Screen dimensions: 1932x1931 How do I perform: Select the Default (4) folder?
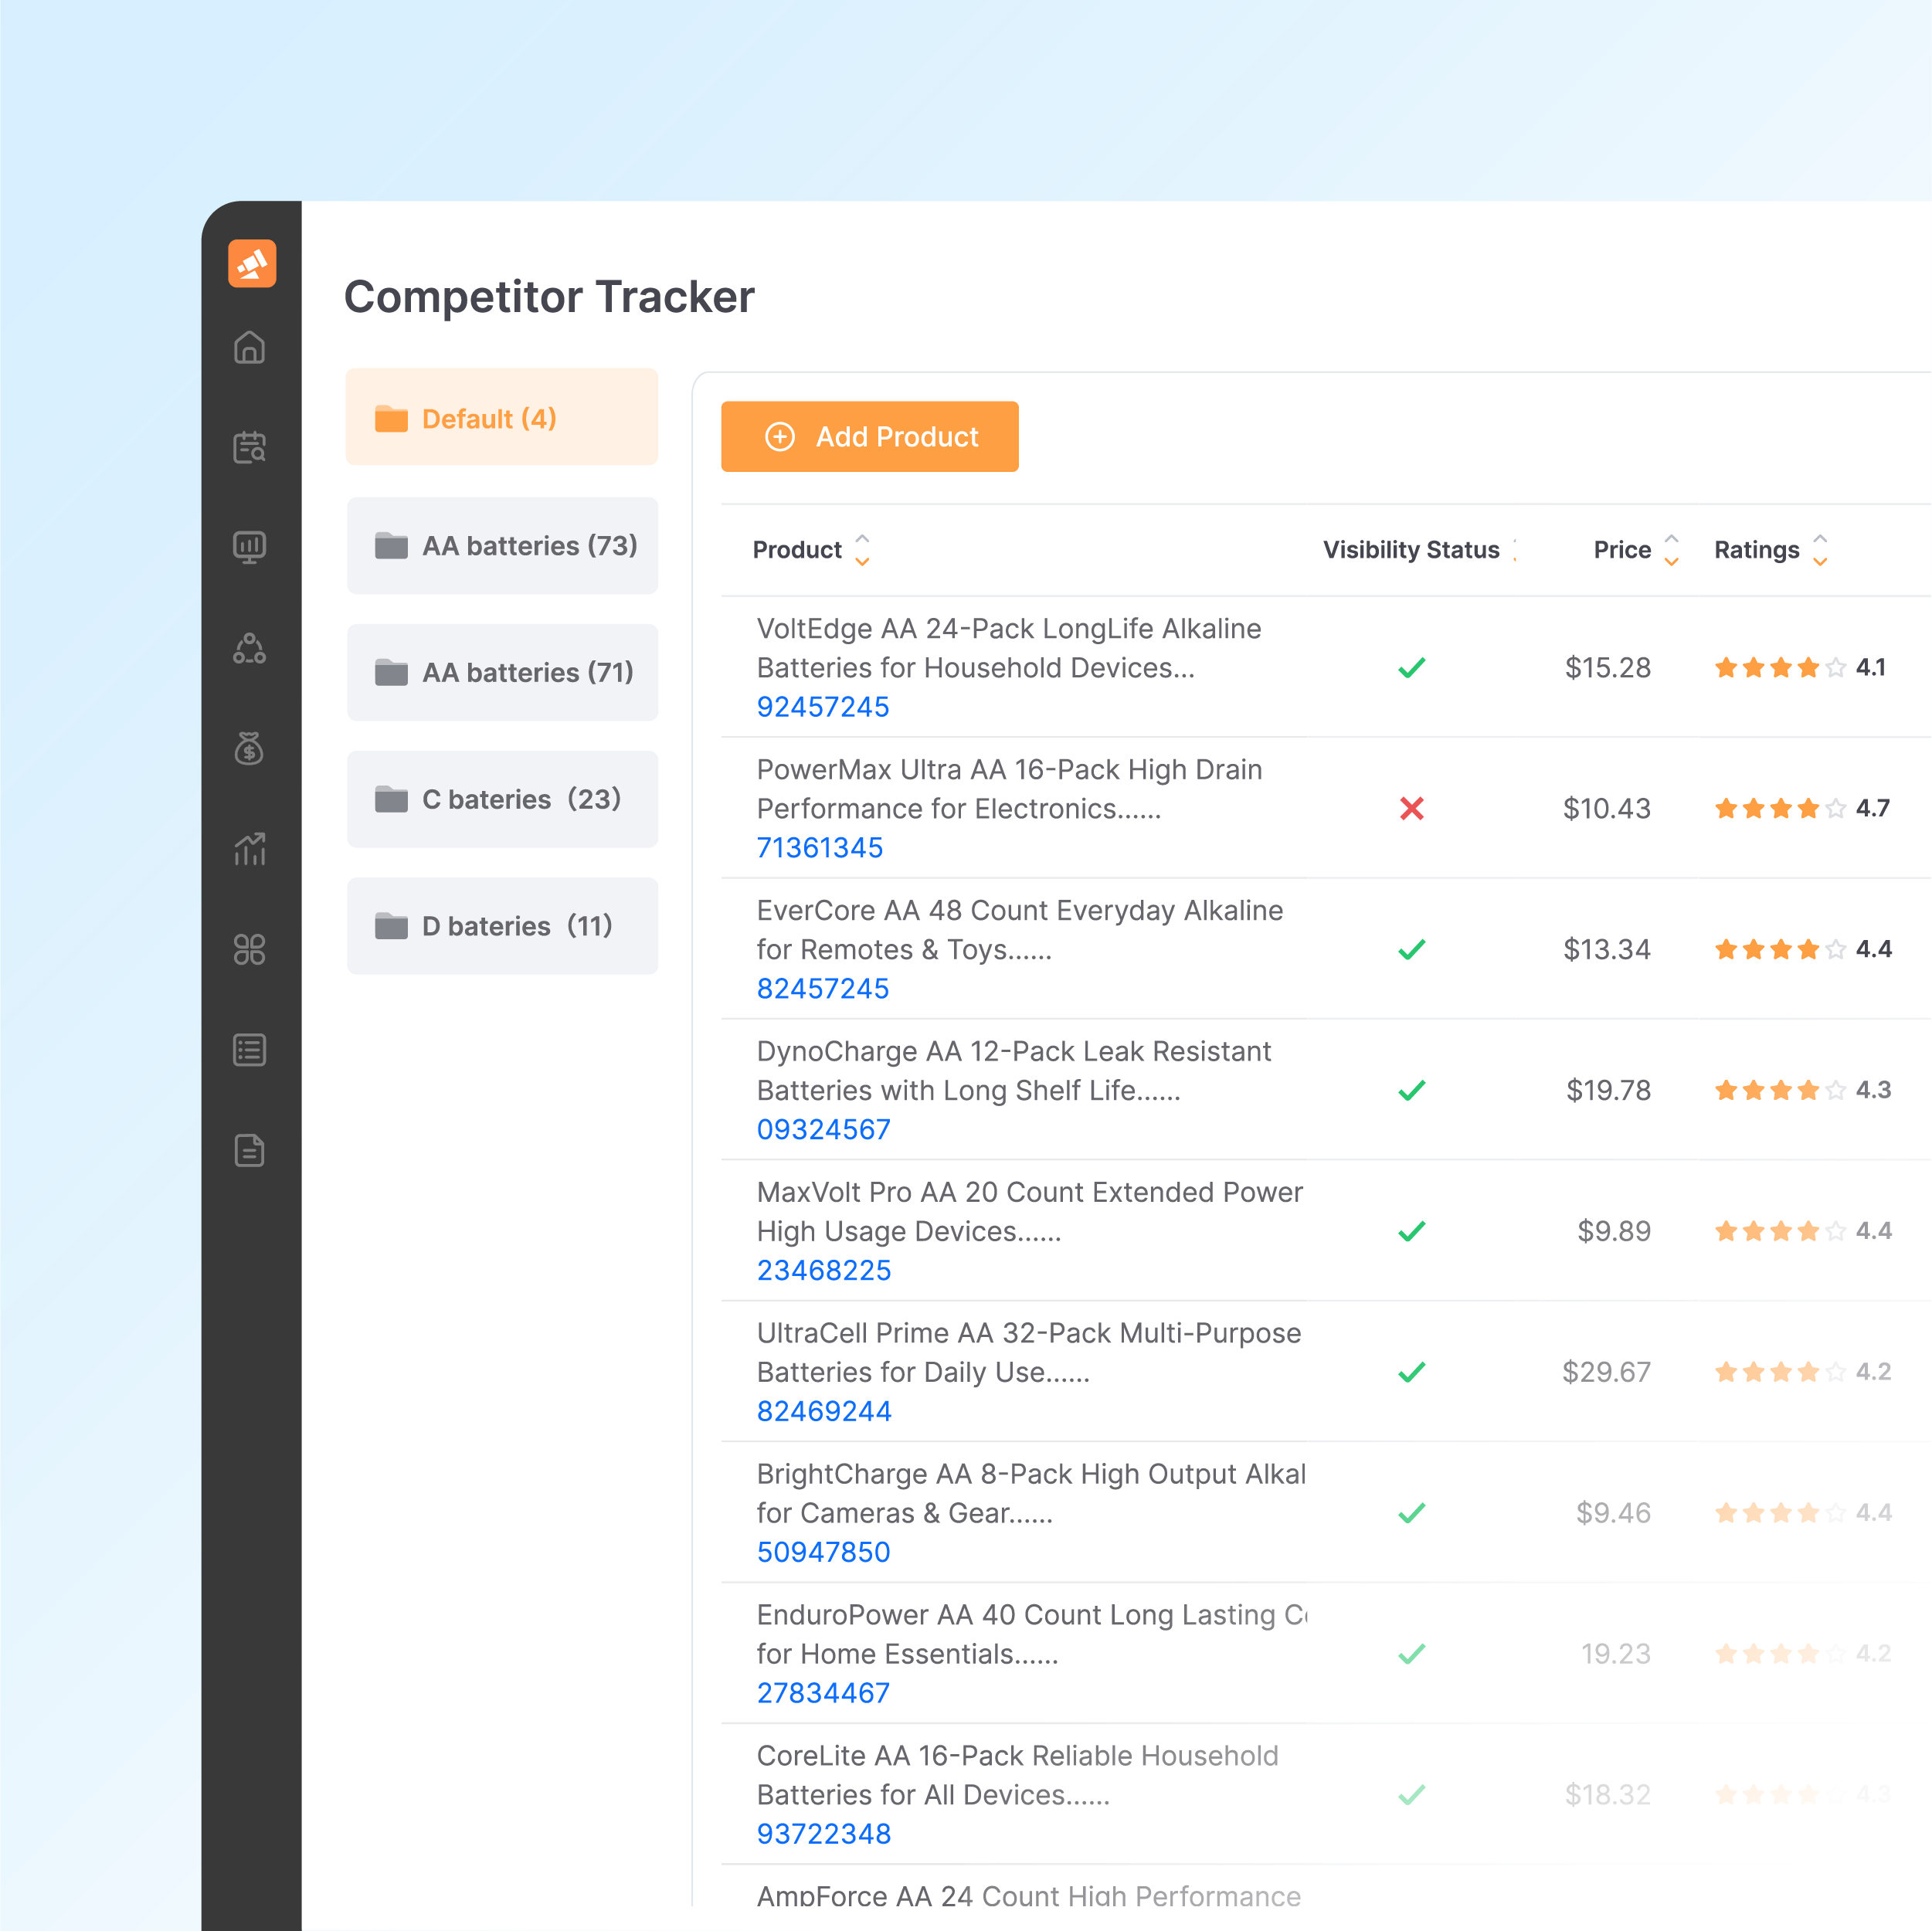pyautogui.click(x=502, y=418)
